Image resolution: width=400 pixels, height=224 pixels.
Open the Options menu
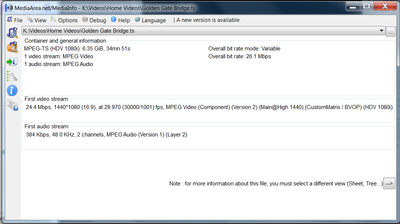point(64,20)
